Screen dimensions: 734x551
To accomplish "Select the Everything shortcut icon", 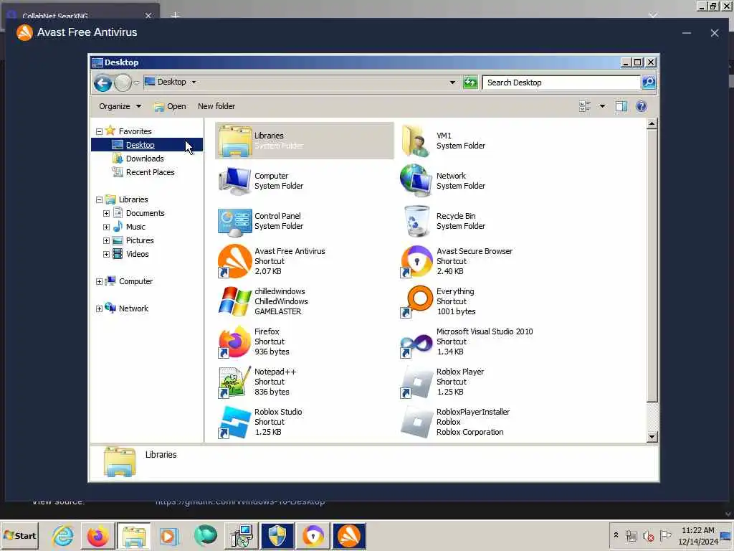I will [416, 301].
